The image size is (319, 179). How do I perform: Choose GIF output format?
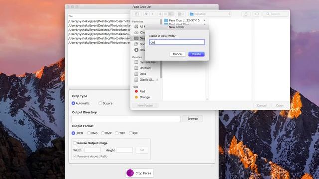coord(131,133)
